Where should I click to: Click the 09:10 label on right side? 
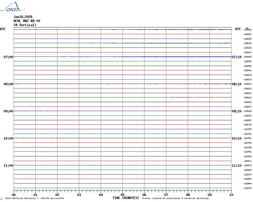click(x=236, y=111)
